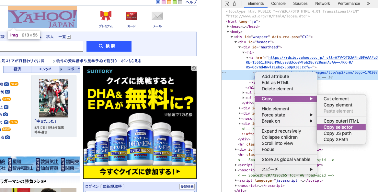Open the 「幸せだった」 news link
Viewport: 378px width, 192px height.
45,121
